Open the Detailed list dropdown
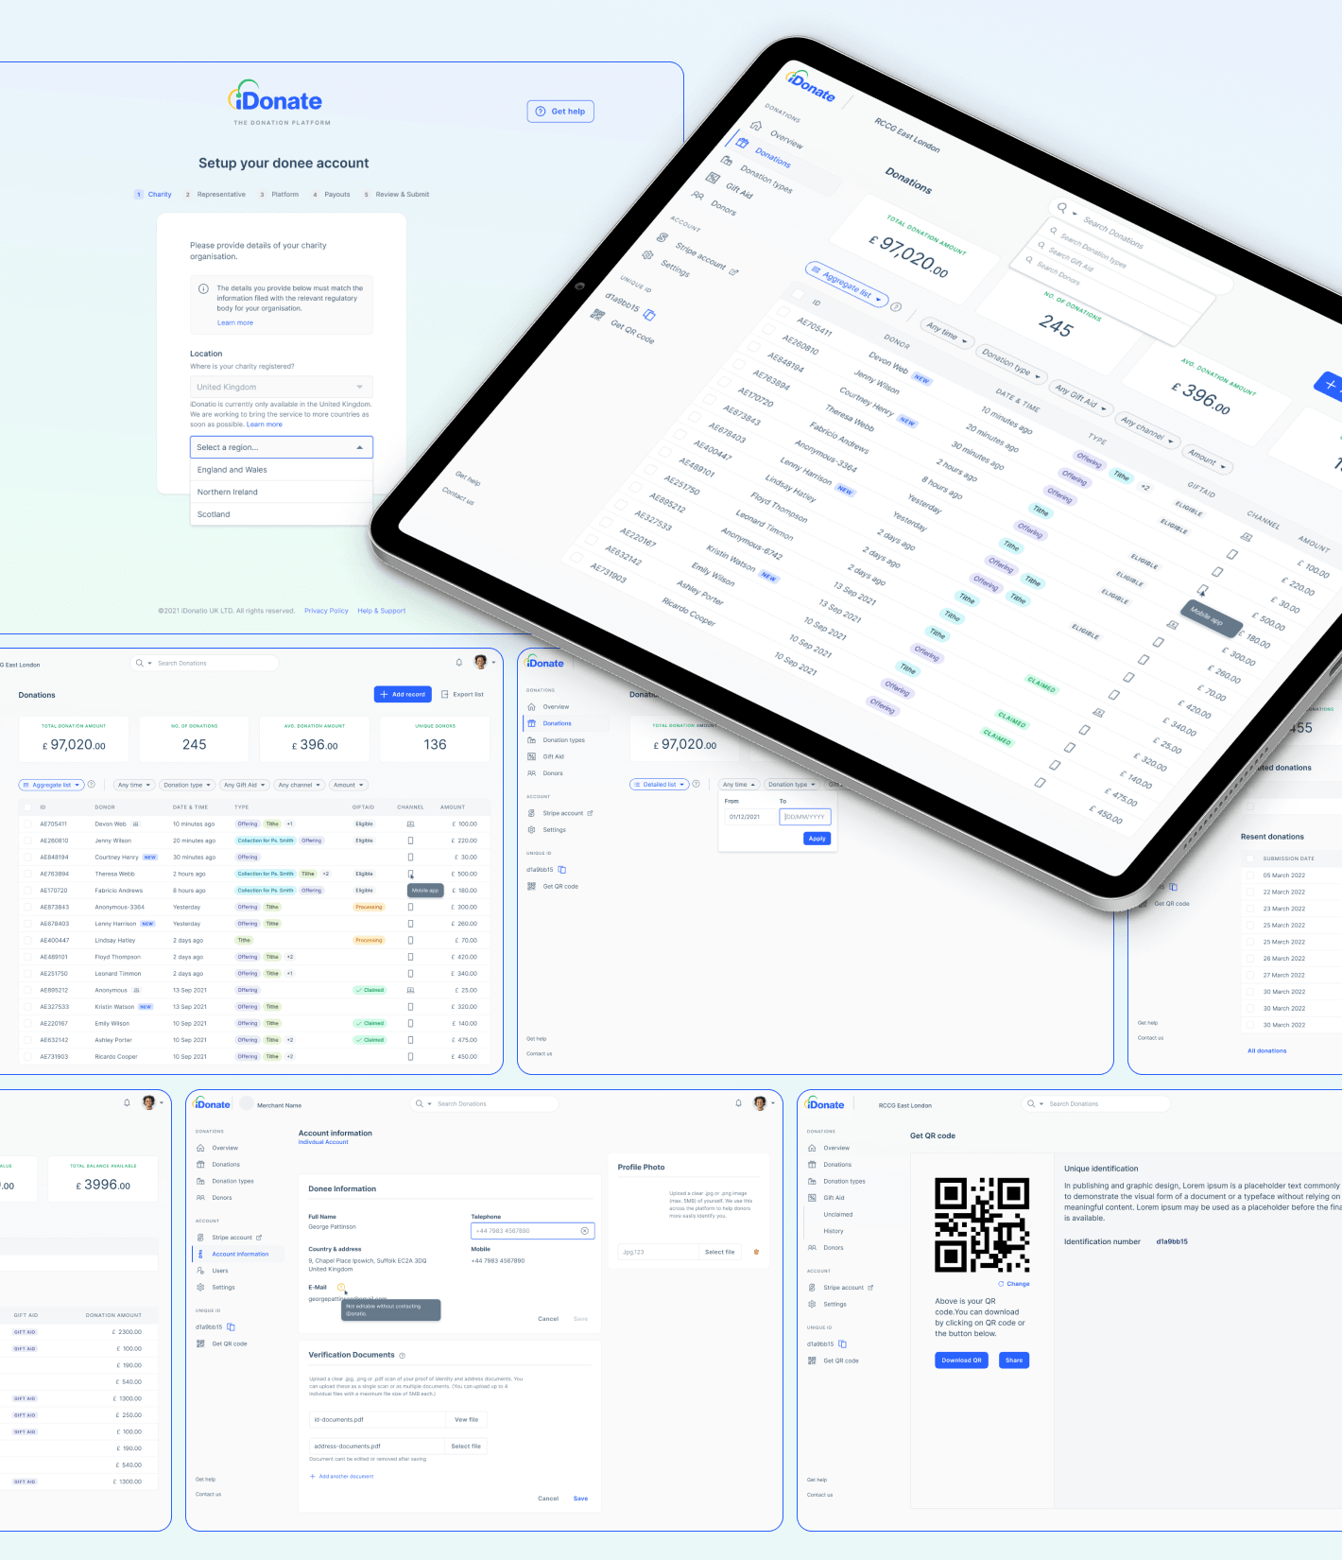 660,785
